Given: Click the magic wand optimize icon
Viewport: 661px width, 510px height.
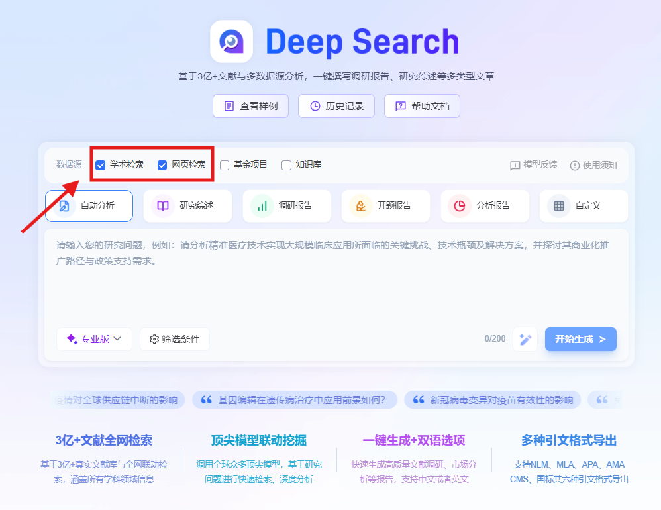Looking at the screenshot, I should coord(525,339).
